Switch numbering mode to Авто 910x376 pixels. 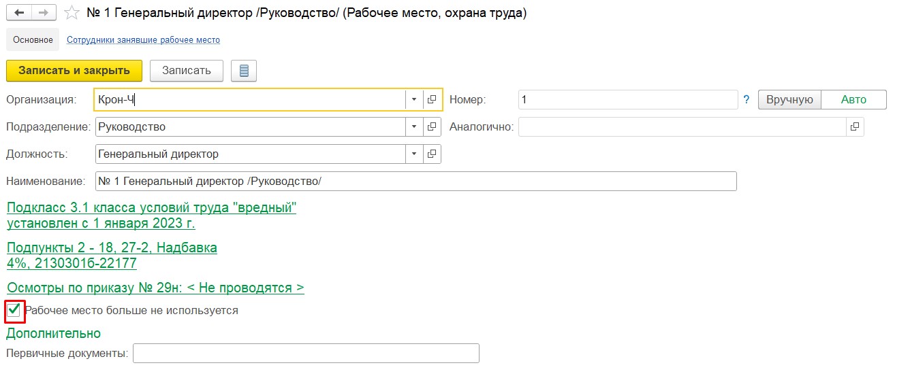(x=853, y=99)
